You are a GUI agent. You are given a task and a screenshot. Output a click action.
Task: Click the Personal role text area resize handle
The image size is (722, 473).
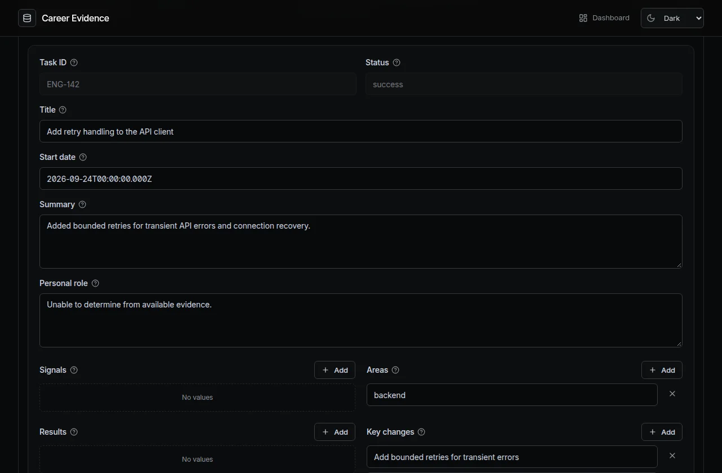pos(679,343)
